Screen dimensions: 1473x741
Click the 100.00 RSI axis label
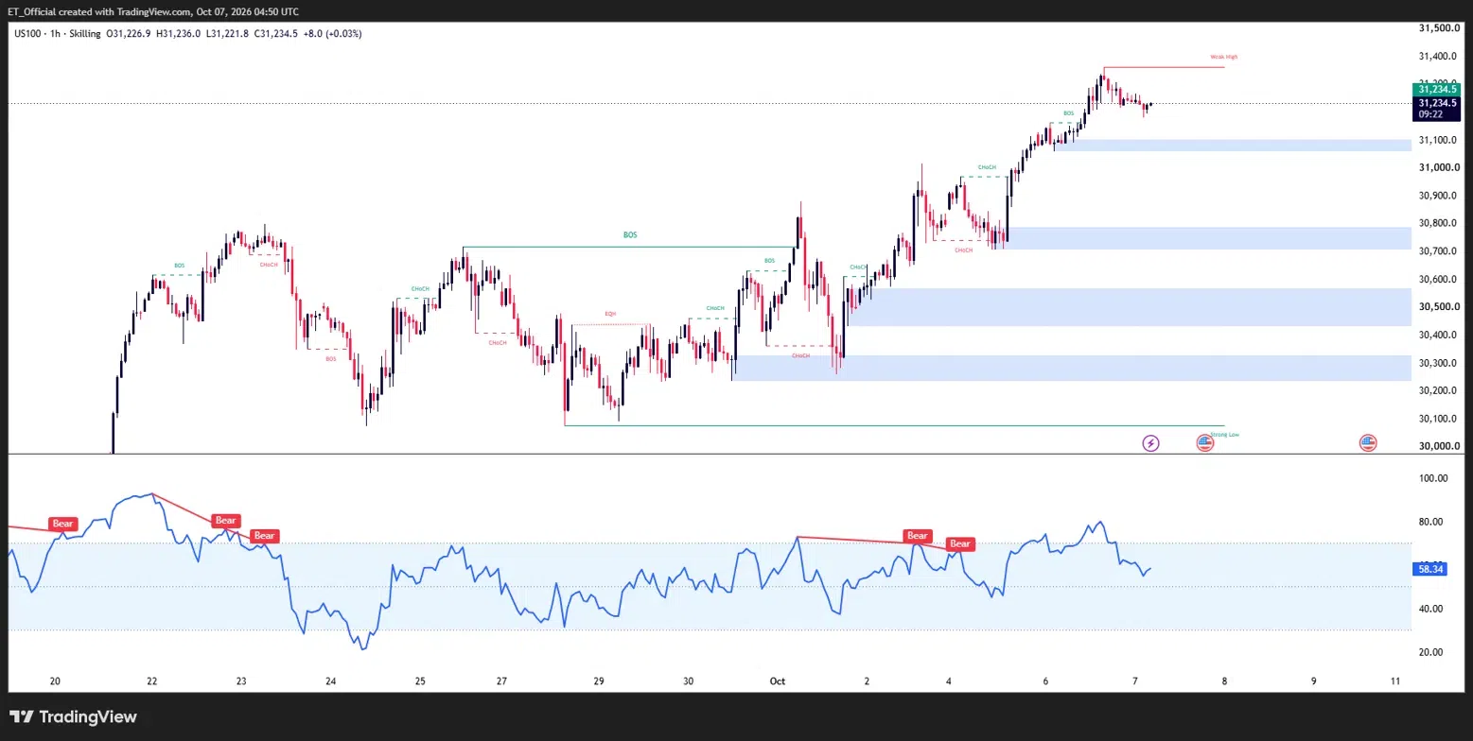click(1434, 478)
